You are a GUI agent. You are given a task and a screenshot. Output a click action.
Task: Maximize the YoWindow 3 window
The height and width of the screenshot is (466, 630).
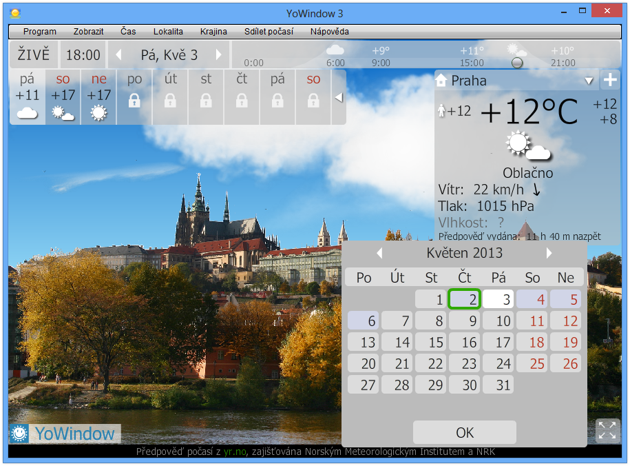(x=582, y=11)
